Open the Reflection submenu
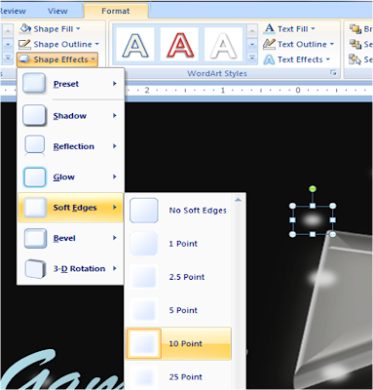 click(71, 146)
